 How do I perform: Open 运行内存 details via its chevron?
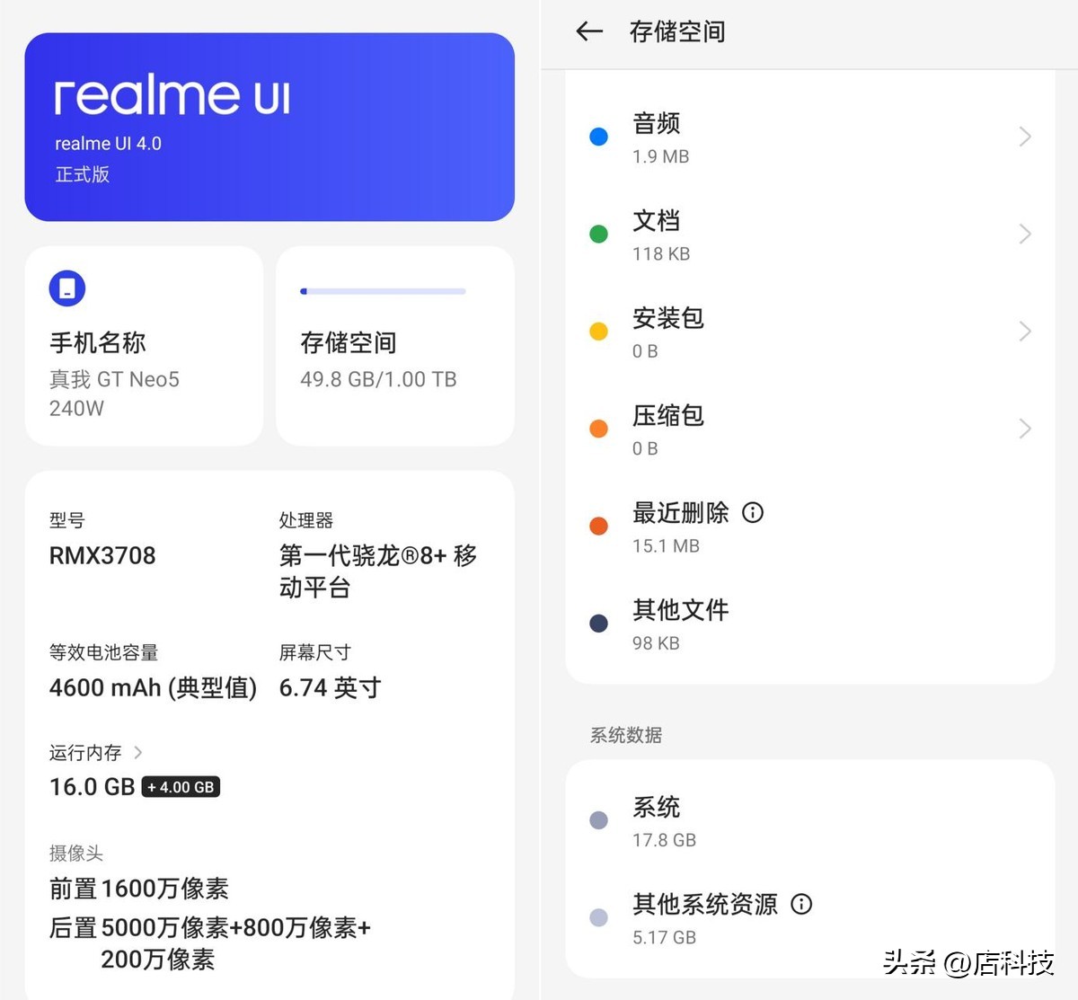tap(139, 753)
